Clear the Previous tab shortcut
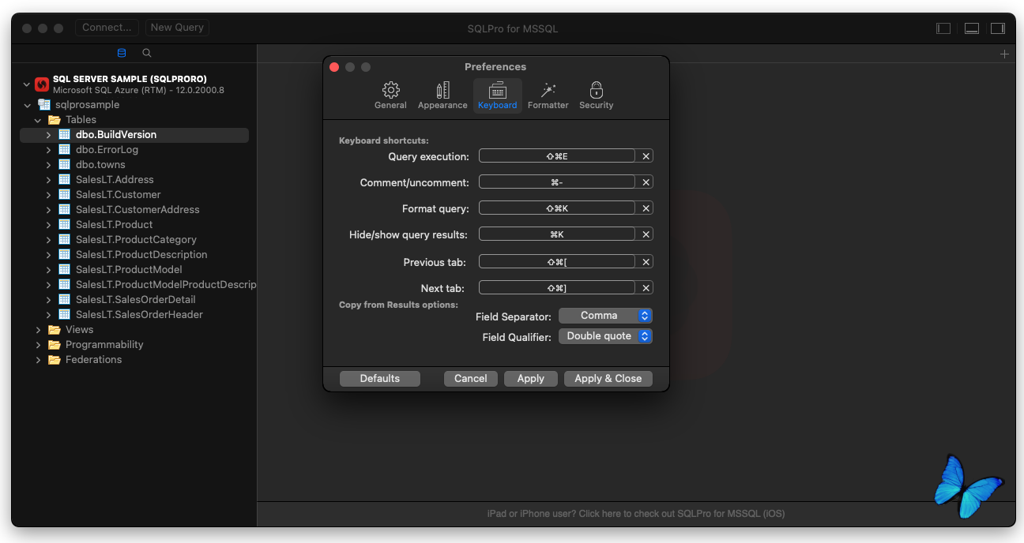The image size is (1024, 543). (646, 262)
